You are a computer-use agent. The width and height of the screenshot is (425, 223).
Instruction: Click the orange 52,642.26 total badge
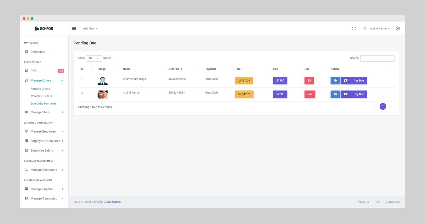[244, 94]
